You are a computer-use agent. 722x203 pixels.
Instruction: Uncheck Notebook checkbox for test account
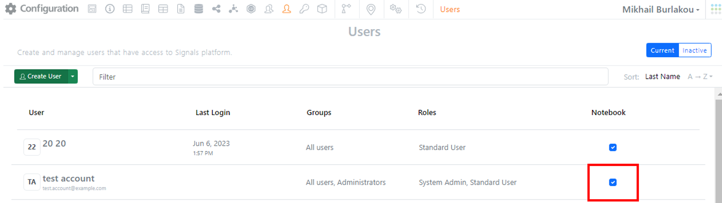[613, 182]
